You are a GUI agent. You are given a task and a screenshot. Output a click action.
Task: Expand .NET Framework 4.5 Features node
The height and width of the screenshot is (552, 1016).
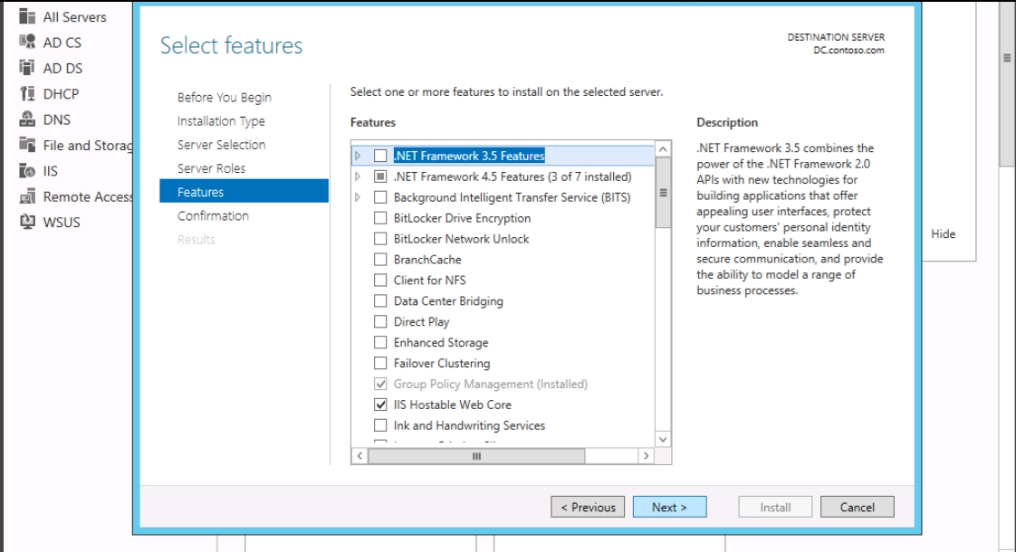tap(358, 176)
